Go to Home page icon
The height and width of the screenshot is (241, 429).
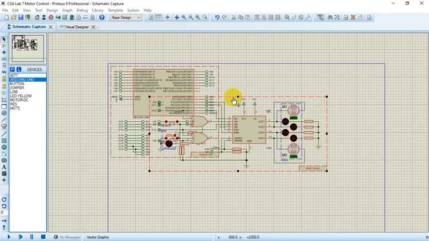[x=37, y=17]
